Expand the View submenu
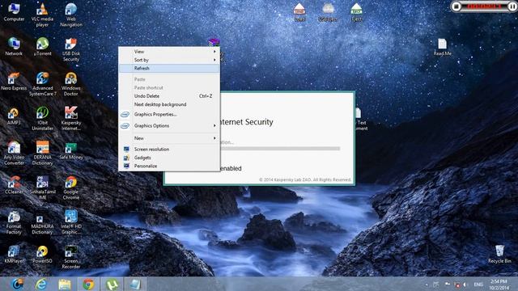 click(169, 52)
